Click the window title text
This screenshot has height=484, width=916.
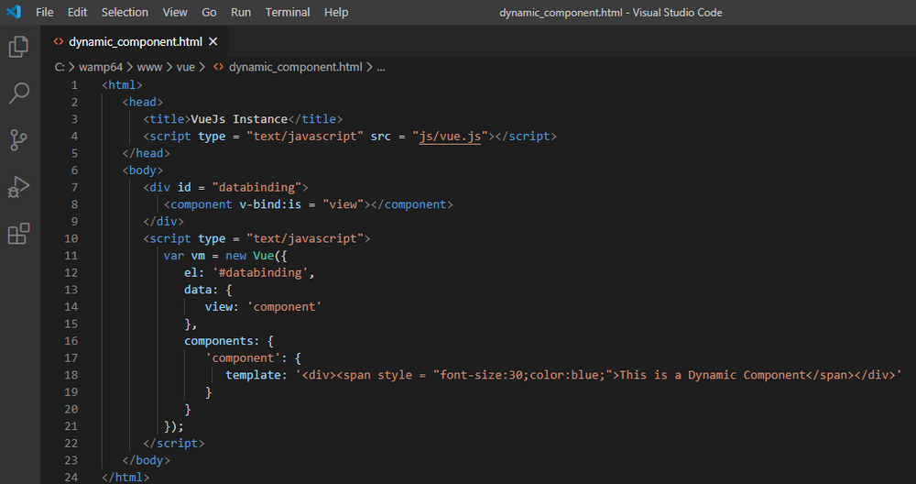point(610,12)
